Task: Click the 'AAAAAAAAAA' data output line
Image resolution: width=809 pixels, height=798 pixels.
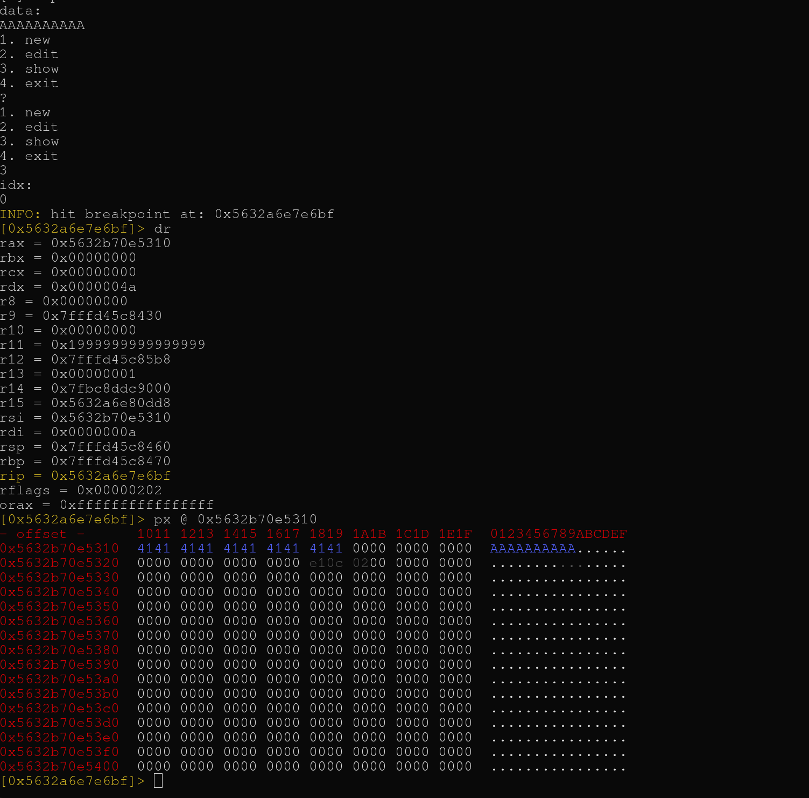Action: [43, 25]
